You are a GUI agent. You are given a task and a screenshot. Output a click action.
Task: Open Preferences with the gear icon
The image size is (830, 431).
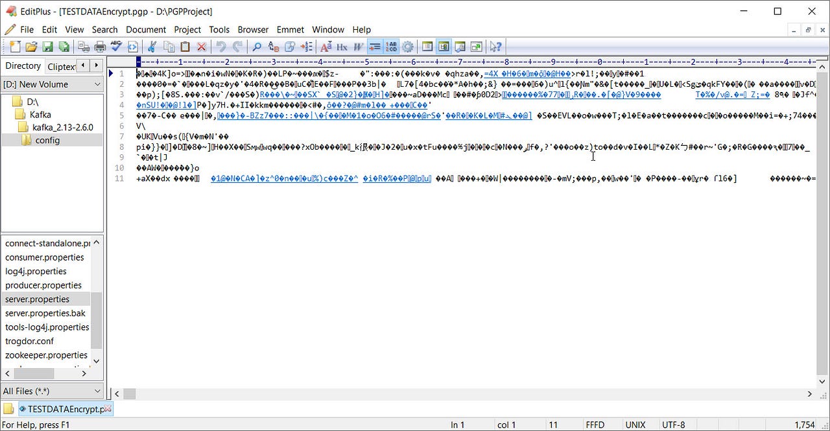(x=407, y=47)
